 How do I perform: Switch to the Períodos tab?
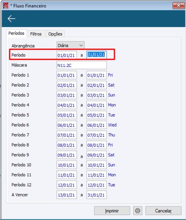point(16,33)
